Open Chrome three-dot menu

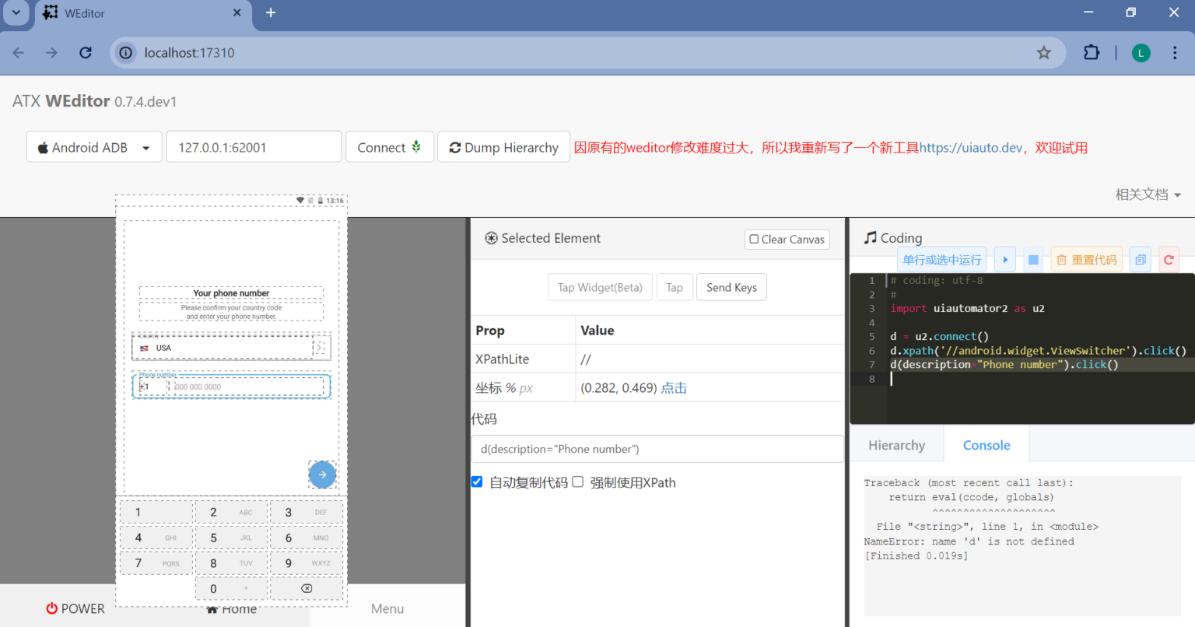click(1175, 53)
